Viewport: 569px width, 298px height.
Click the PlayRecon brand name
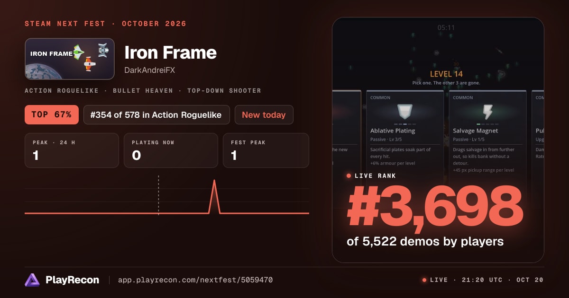click(x=72, y=280)
